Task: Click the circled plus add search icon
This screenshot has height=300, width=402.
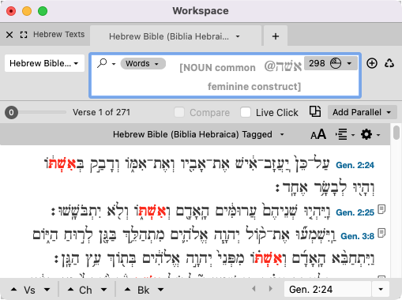Action: pos(372,63)
